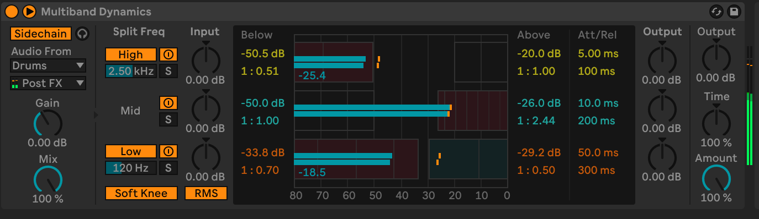Screen dimensions: 759x219
Task: Solo the Mid band
Action: tap(168, 119)
